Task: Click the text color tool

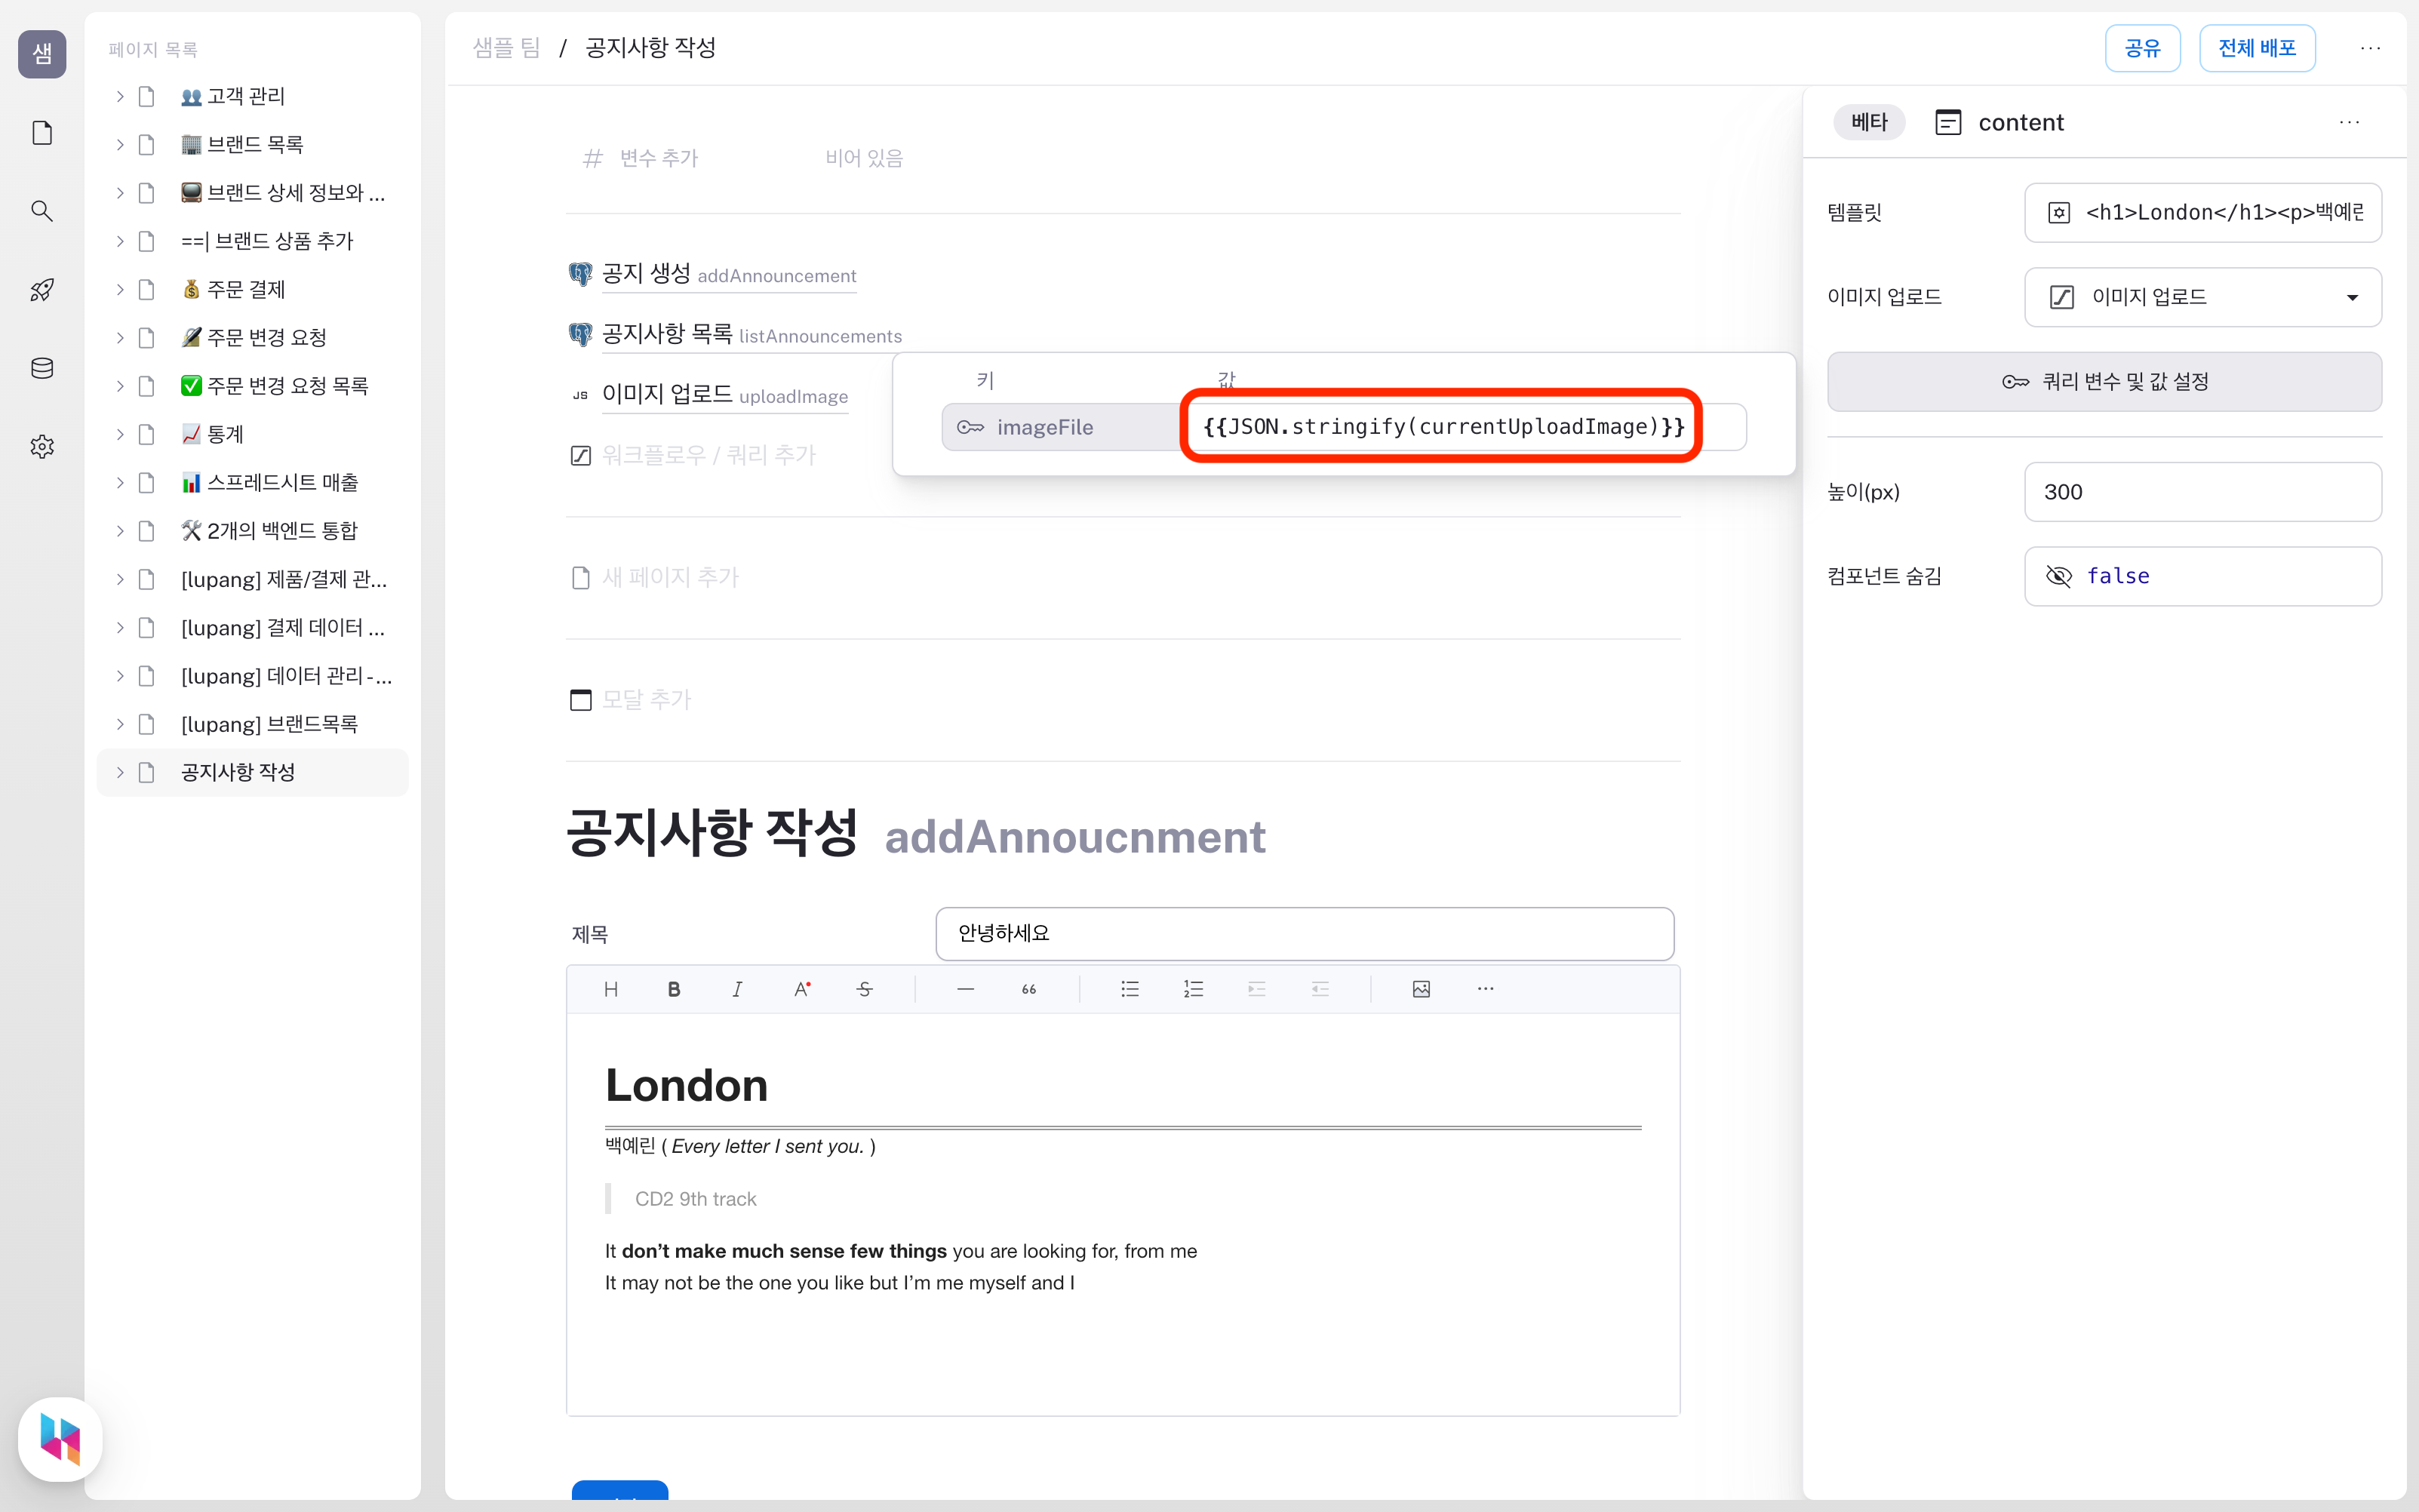Action: pos(801,989)
